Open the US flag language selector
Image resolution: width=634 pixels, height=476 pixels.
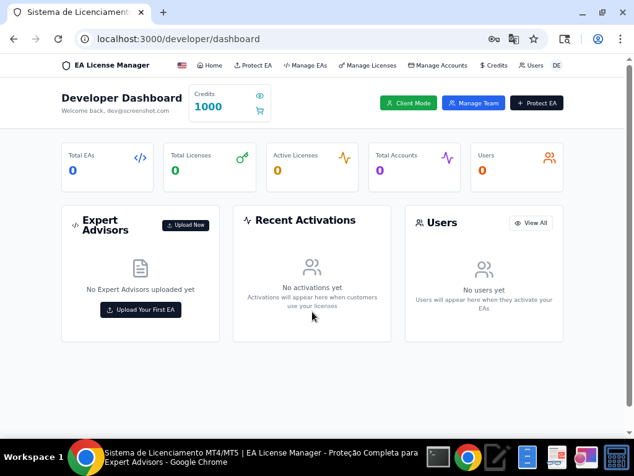click(x=181, y=64)
